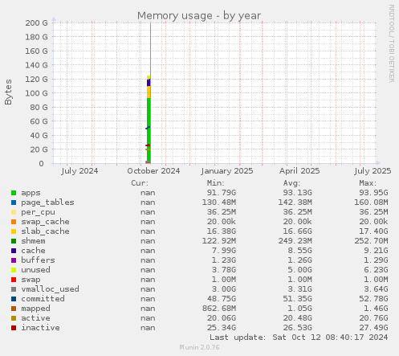Click shmem min value 122.92M
The width and height of the screenshot is (399, 356).
point(219,241)
